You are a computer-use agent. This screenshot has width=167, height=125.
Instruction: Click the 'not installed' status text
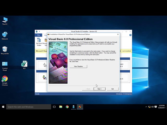pyautogui.click(x=126, y=51)
